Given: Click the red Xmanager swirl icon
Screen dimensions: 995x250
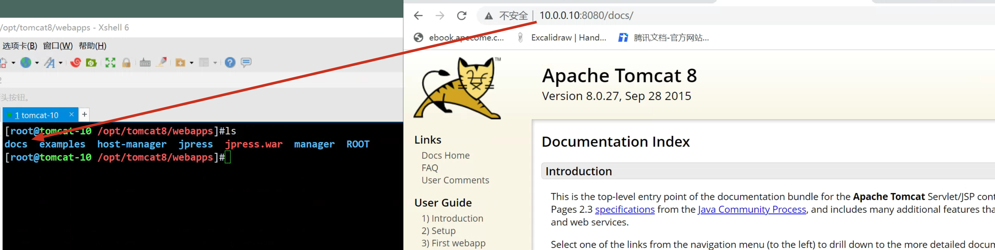Looking at the screenshot, I should [x=75, y=62].
